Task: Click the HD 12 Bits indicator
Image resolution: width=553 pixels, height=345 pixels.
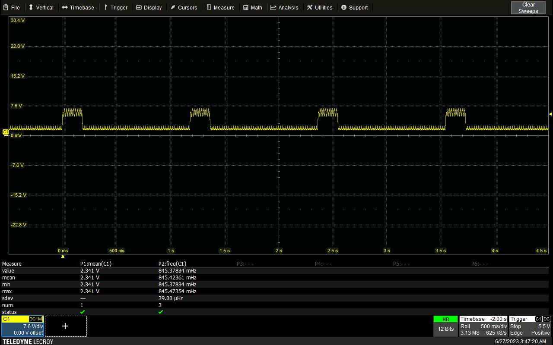Action: pos(445,326)
